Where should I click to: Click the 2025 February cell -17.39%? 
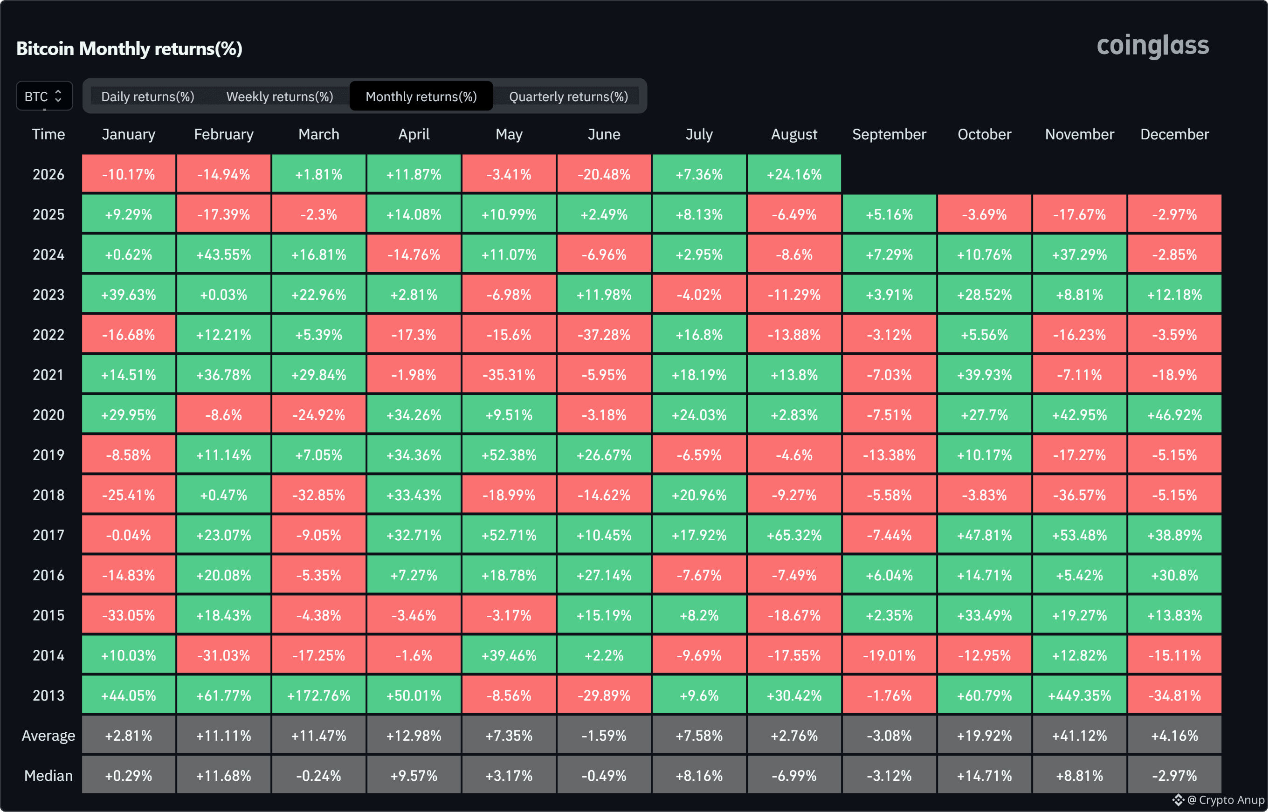223,213
